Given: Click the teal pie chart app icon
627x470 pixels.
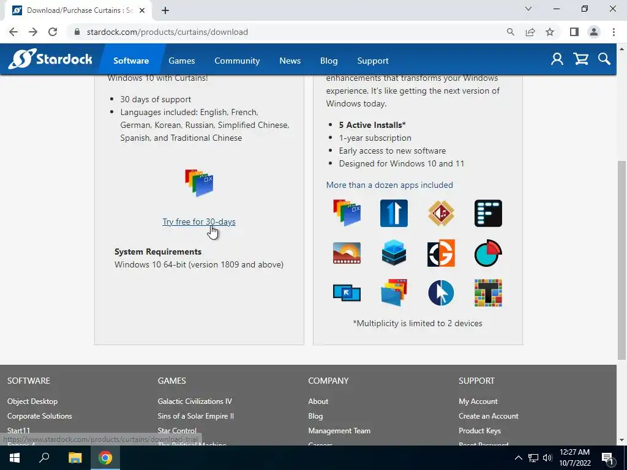Looking at the screenshot, I should click(488, 253).
